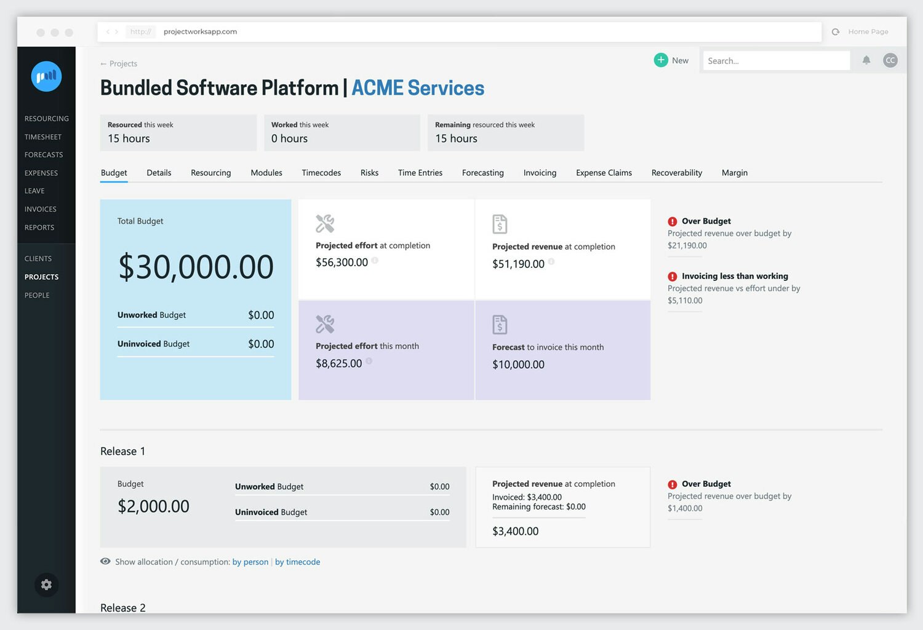The height and width of the screenshot is (630, 923).
Task: Click into the Search field
Action: pos(775,61)
